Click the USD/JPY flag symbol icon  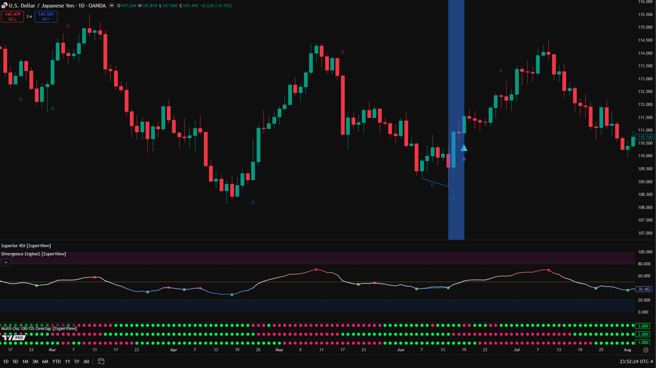[x=4, y=5]
